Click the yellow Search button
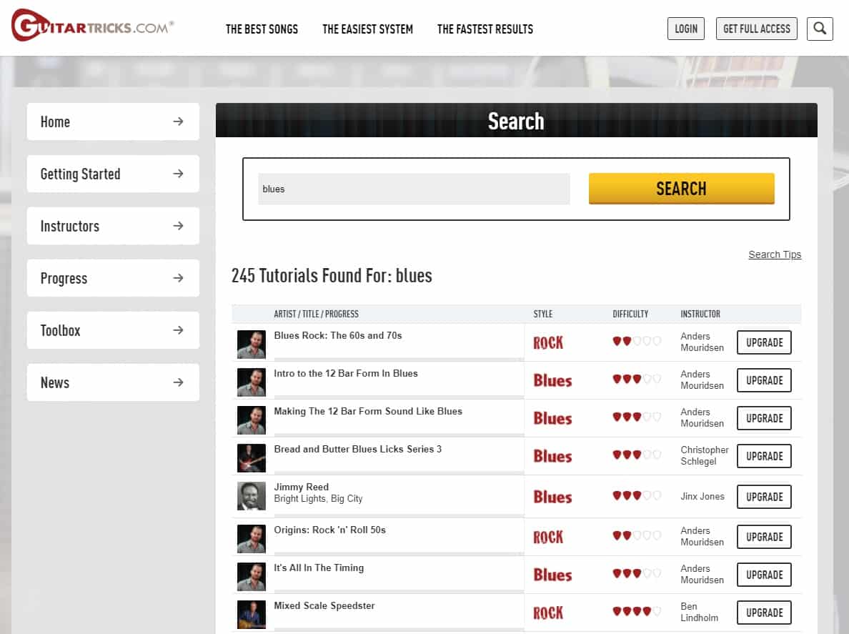This screenshot has width=849, height=634. click(681, 189)
